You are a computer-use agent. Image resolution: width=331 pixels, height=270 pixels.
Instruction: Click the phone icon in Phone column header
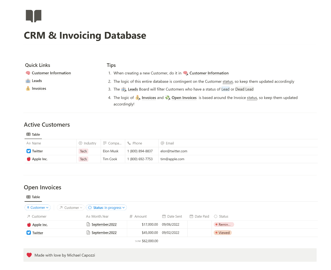(129, 143)
